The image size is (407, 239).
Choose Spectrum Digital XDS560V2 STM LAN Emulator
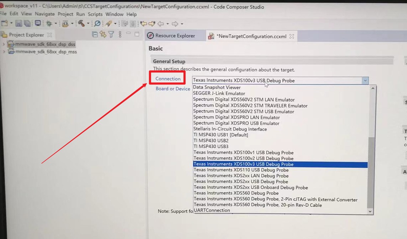point(244,100)
